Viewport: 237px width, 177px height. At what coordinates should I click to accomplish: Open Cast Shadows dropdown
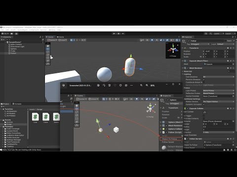[x=219, y=77]
